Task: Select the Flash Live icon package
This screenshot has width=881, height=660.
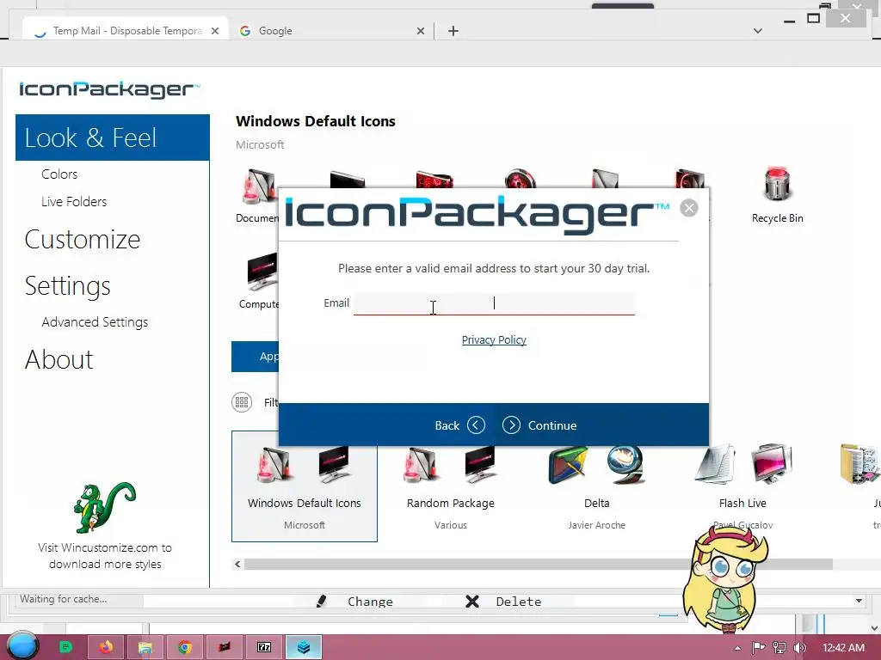Action: tap(742, 486)
